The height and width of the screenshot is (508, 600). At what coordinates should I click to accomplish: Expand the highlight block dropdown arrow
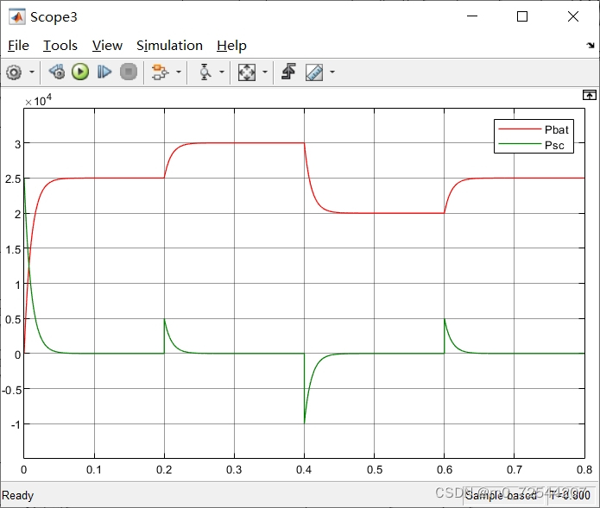coord(179,72)
